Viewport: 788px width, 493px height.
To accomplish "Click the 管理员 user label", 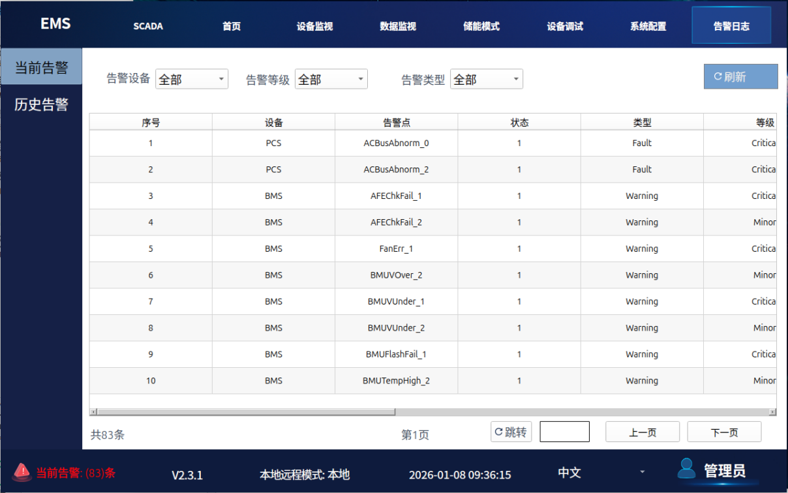I will 725,470.
